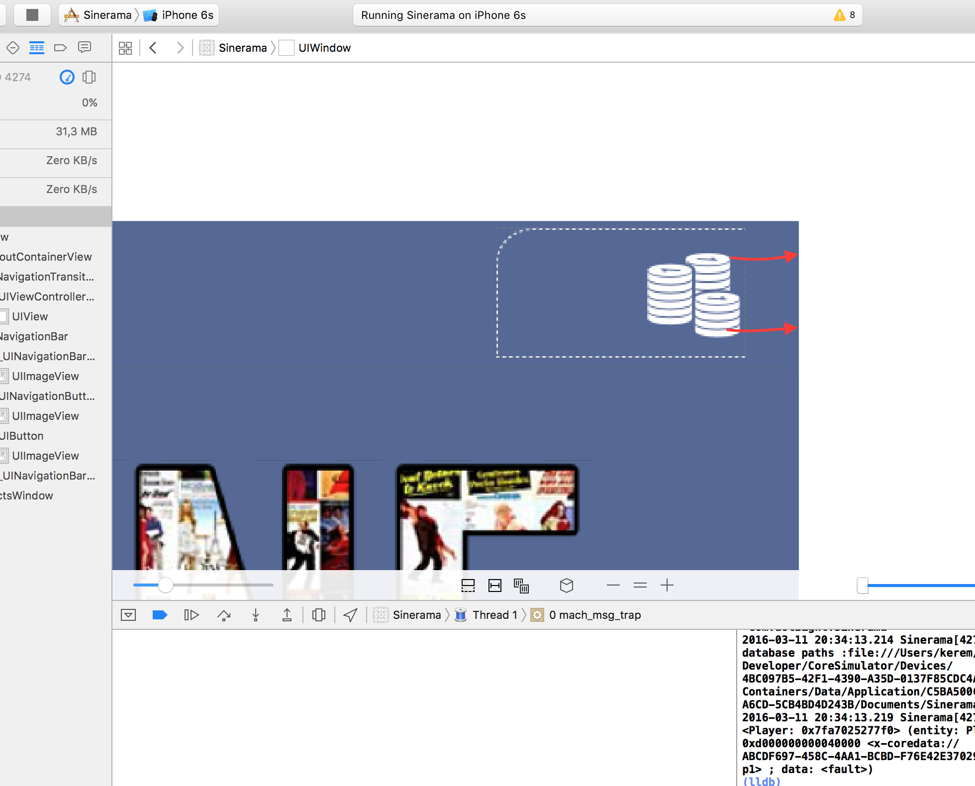Click continue program execution button

pyautogui.click(x=192, y=615)
